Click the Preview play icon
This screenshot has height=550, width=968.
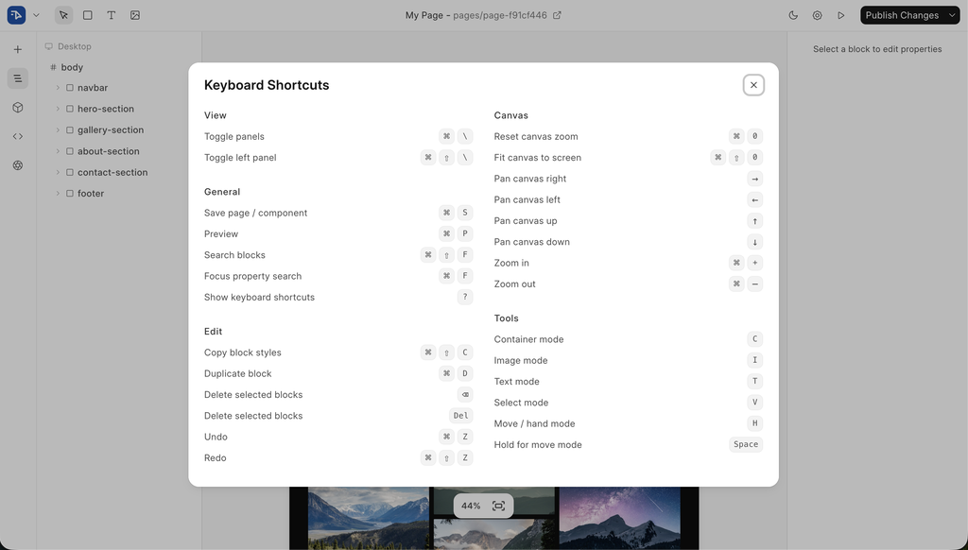[841, 15]
